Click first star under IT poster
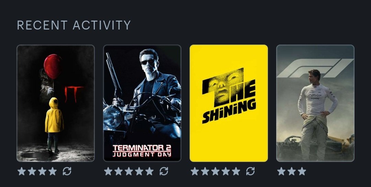This screenshot has height=187, width=371. [22, 171]
